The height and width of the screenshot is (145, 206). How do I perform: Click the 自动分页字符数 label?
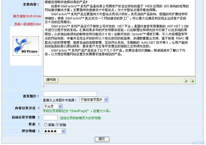[26, 117]
